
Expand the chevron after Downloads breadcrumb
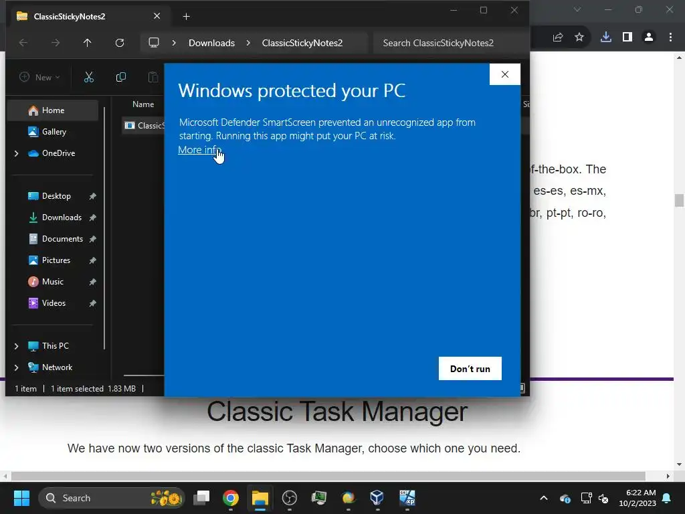click(248, 43)
